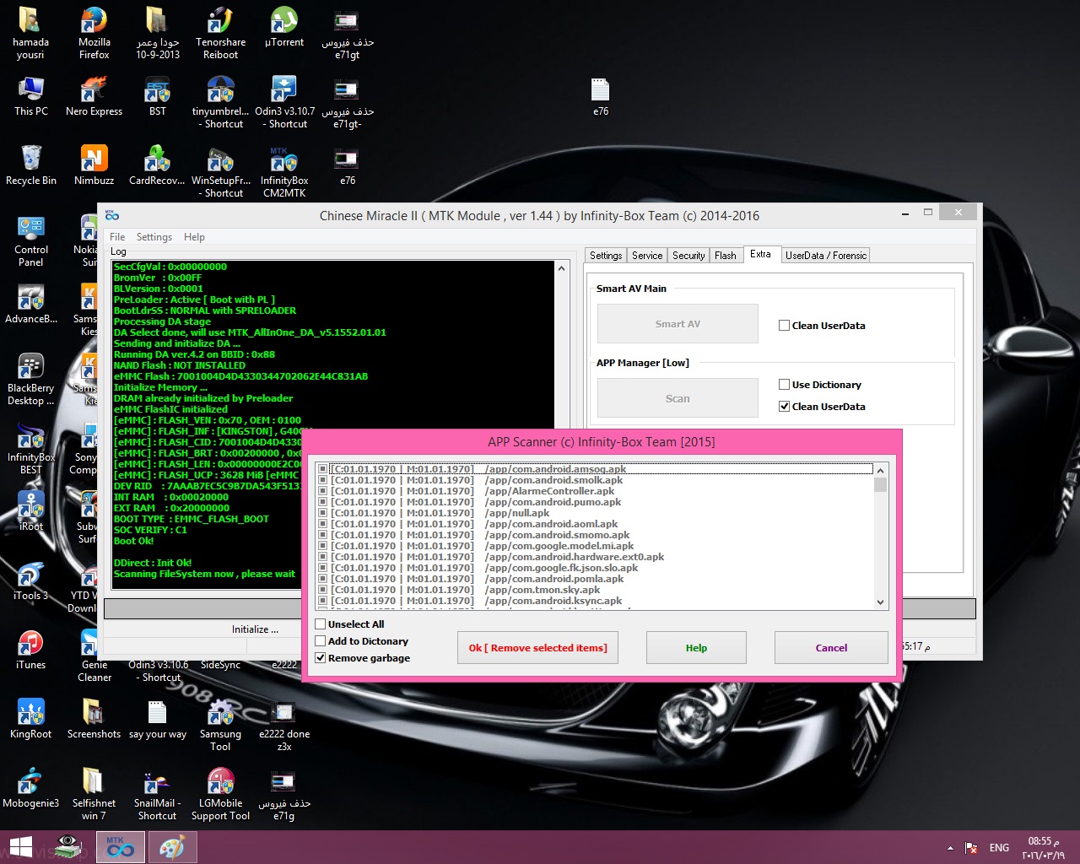Click Ok [ Remove selected items] button

coord(537,648)
